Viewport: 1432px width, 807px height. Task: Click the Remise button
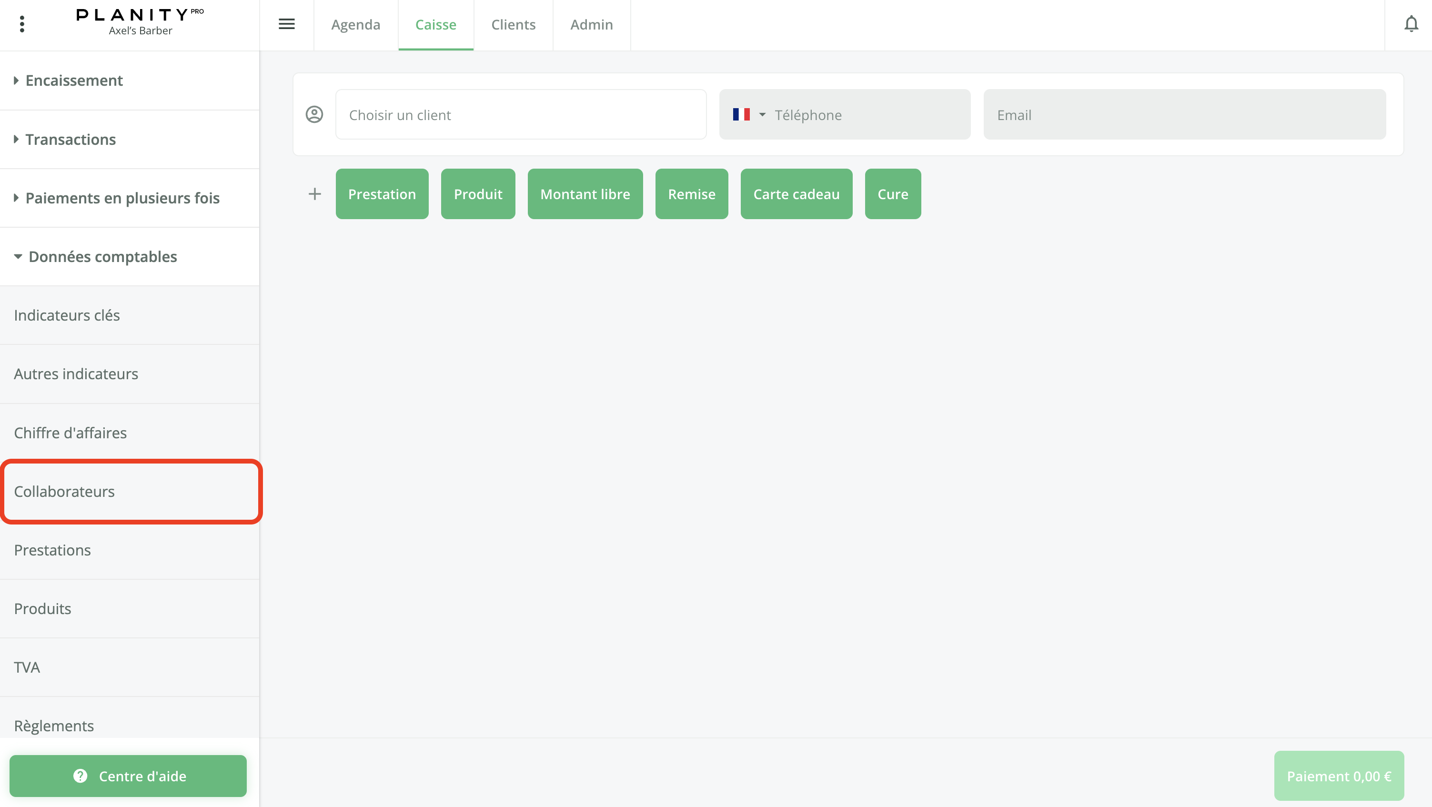coord(692,194)
